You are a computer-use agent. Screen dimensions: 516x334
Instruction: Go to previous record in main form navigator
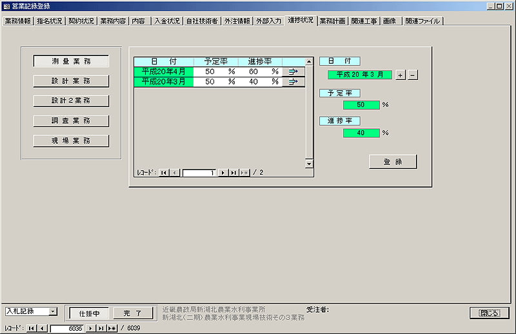[x=42, y=328]
